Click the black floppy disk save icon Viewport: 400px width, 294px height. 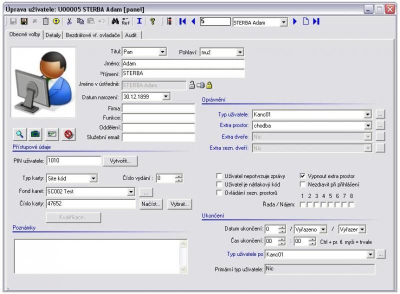point(23,22)
